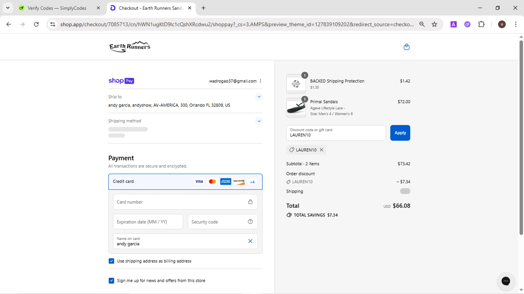Click the browser address bar URL
This screenshot has height=294, width=524.
click(237, 24)
